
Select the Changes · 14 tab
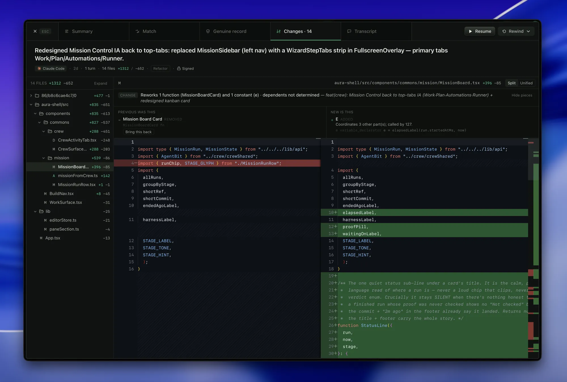305,31
